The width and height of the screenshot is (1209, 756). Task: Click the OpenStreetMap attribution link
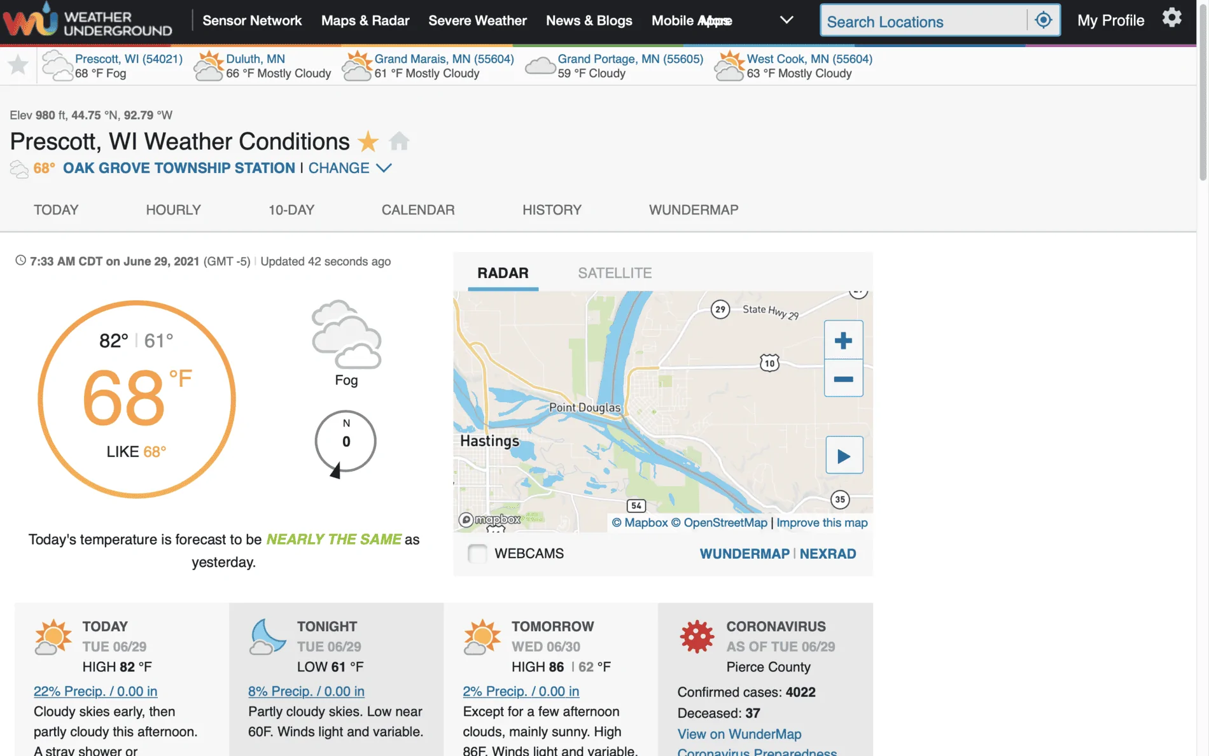click(x=719, y=522)
